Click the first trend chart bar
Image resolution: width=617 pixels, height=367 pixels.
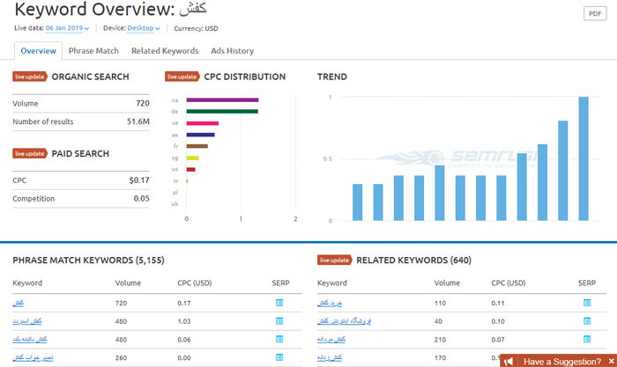[x=357, y=202]
